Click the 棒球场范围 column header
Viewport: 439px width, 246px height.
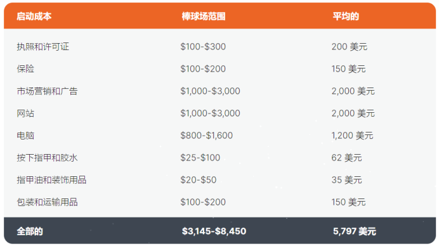click(204, 16)
